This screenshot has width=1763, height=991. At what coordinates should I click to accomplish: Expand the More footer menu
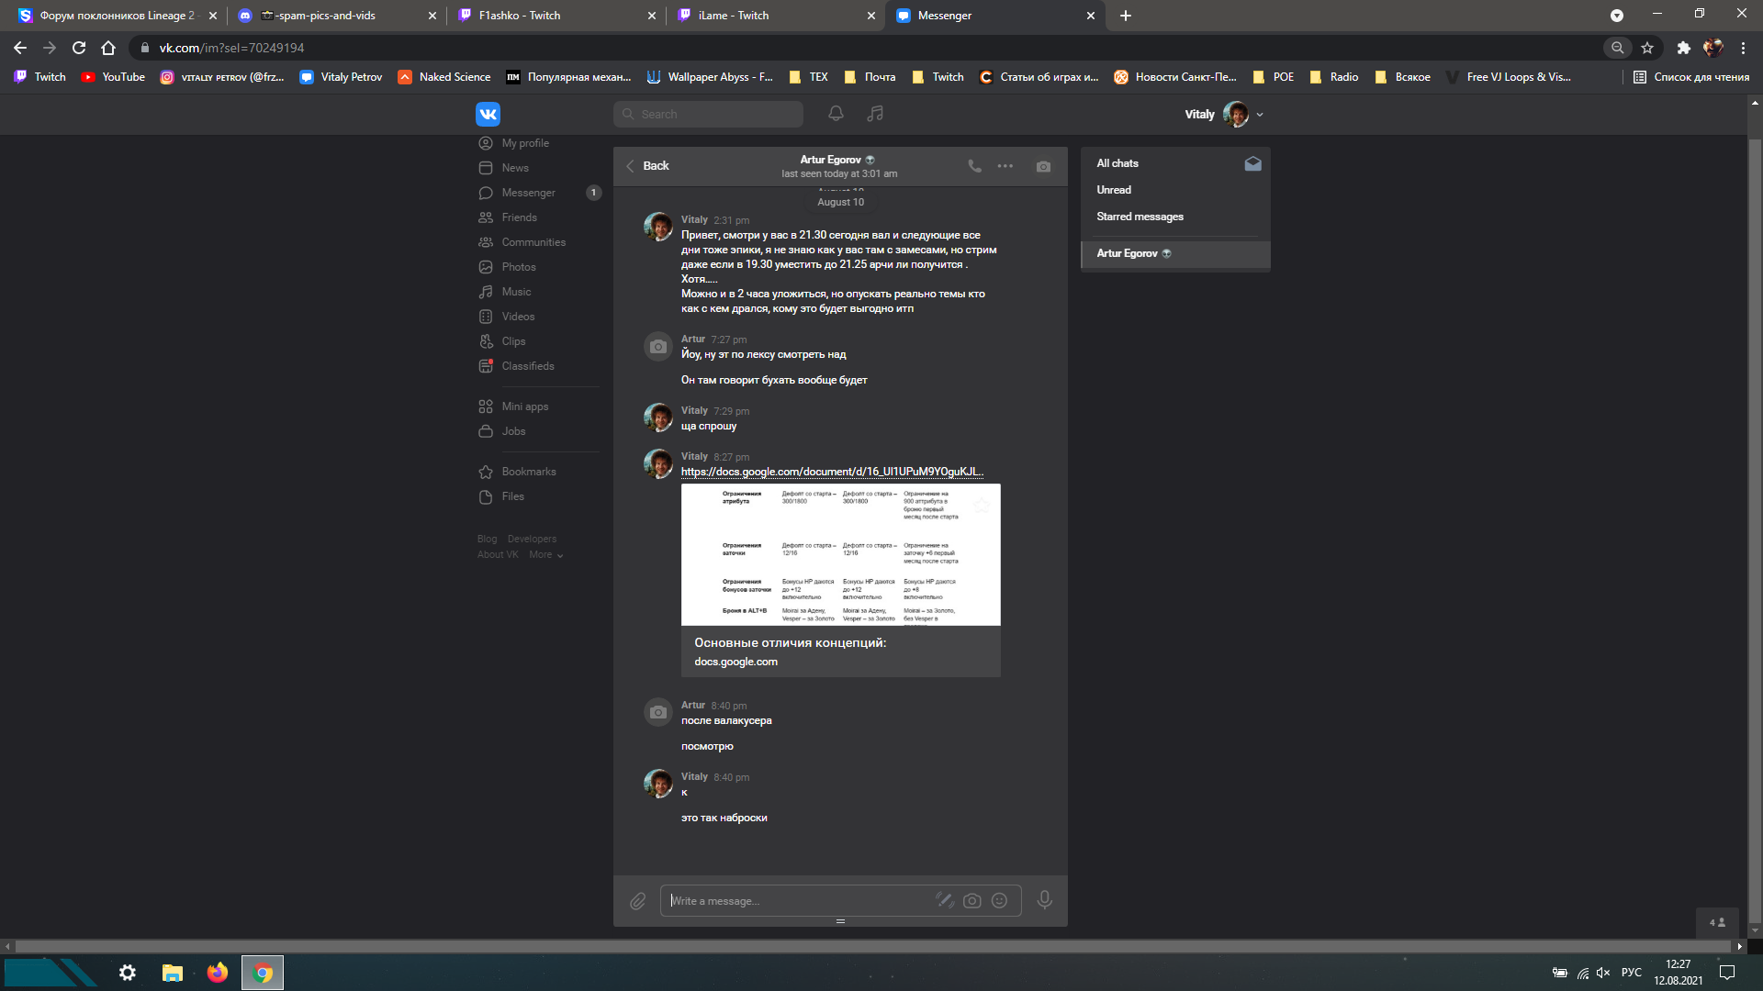pos(545,555)
